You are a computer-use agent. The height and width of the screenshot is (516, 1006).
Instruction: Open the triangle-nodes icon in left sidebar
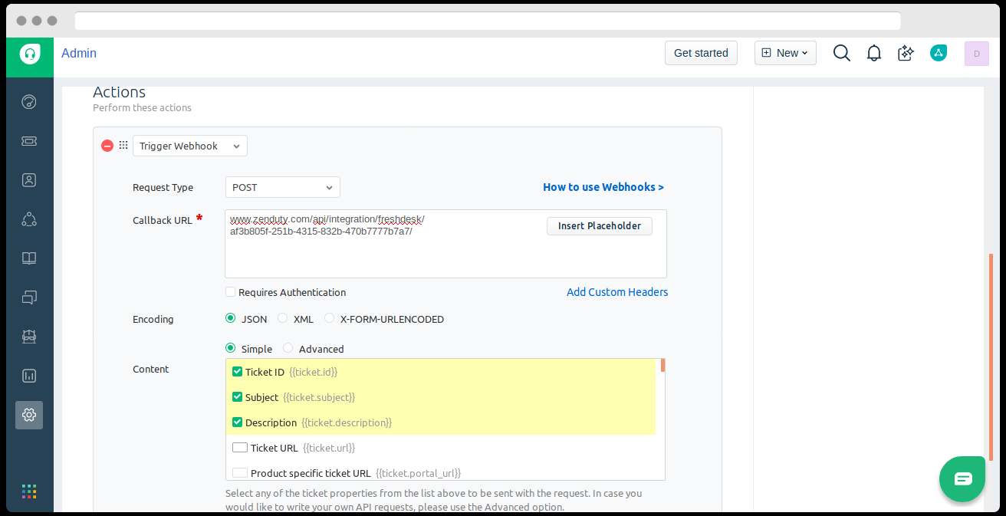pos(29,219)
